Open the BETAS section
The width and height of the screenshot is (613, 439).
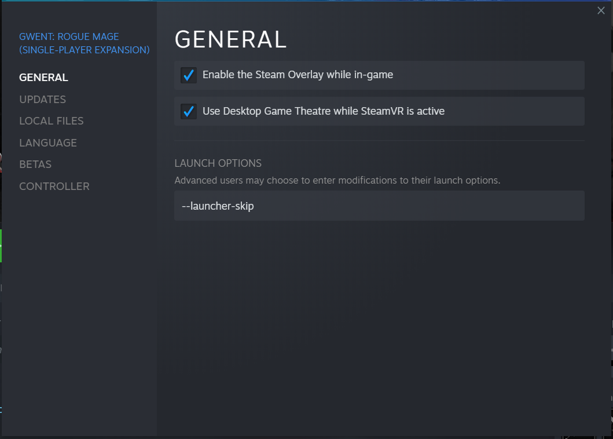pos(35,164)
